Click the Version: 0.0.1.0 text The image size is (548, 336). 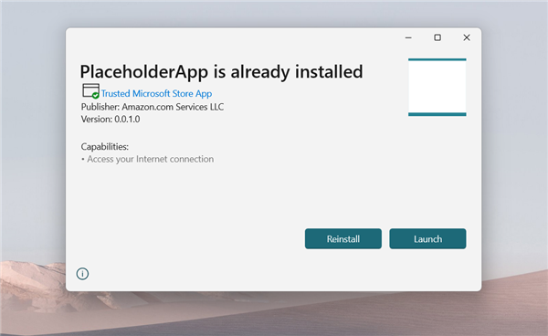(x=111, y=119)
